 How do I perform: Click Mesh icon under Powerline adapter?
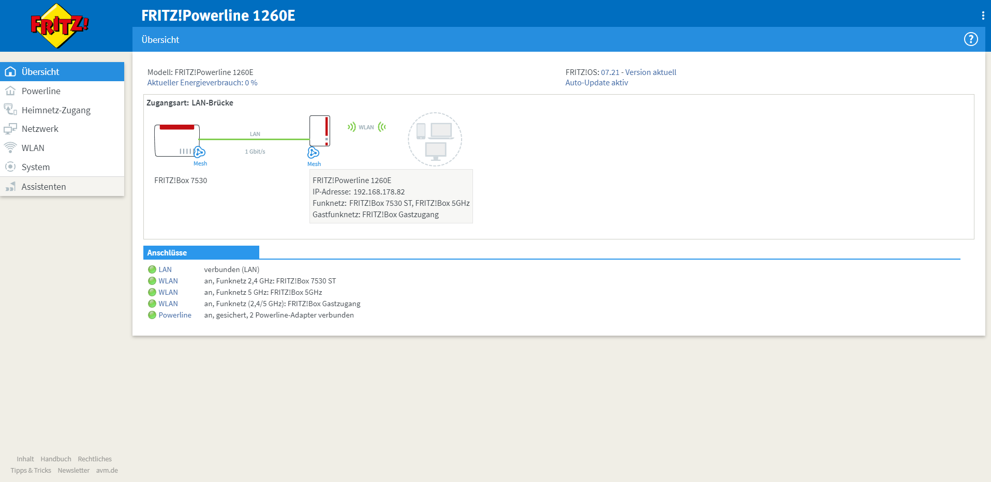pyautogui.click(x=314, y=153)
